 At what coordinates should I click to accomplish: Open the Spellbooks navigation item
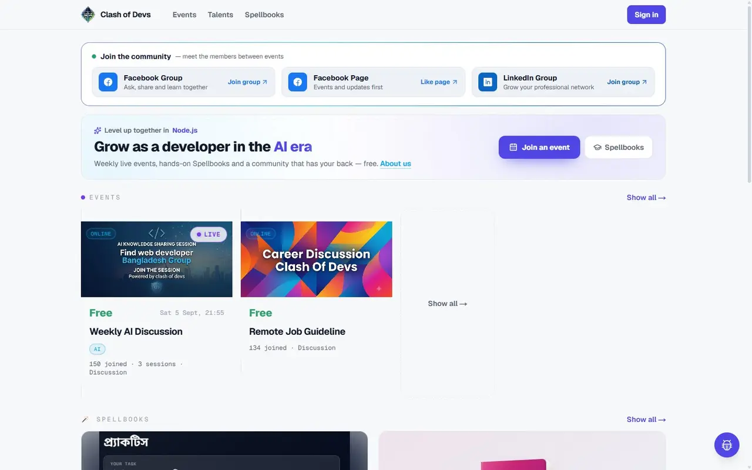[x=264, y=15]
